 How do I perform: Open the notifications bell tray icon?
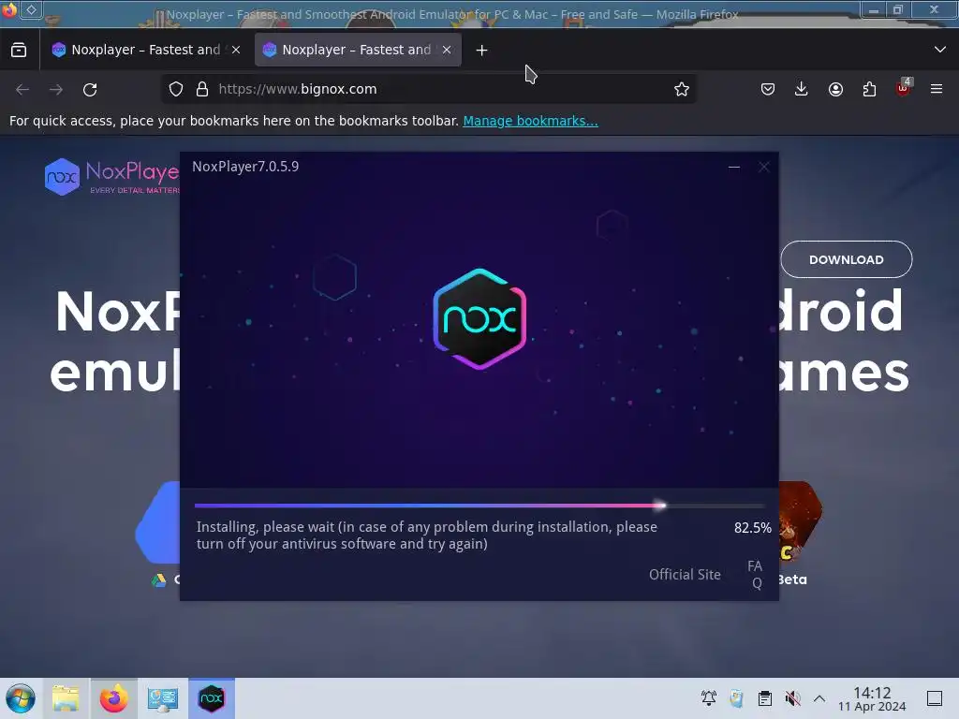(x=709, y=698)
